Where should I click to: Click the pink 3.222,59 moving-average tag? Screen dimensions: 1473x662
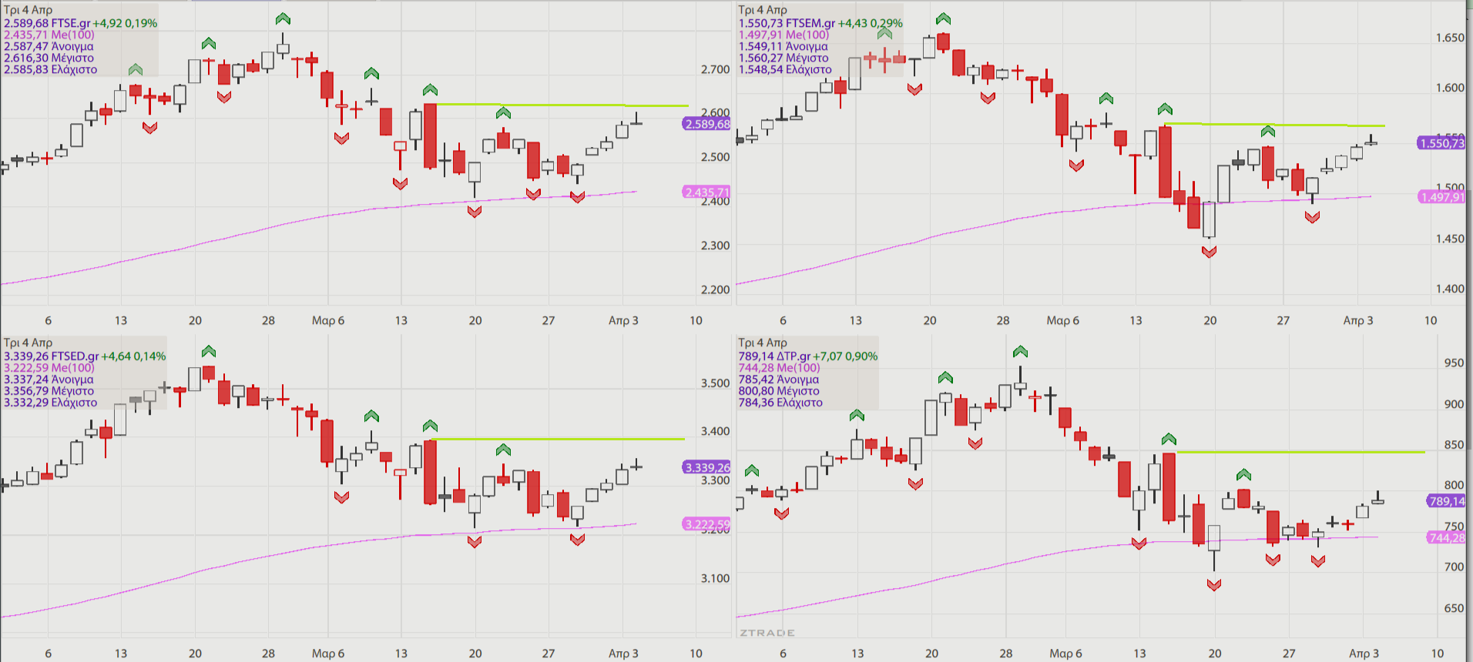coord(706,524)
